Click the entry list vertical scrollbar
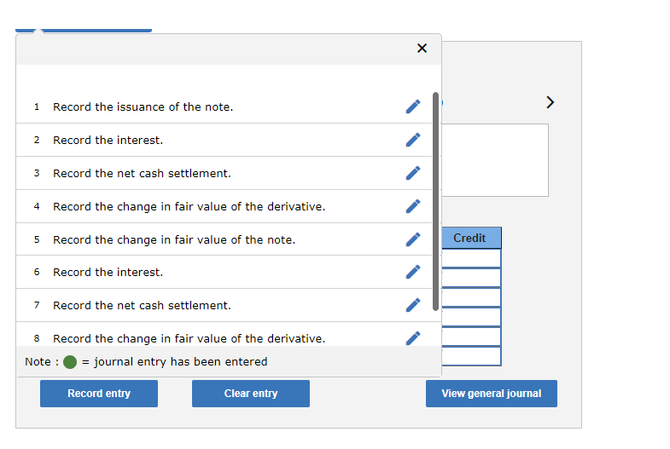The width and height of the screenshot is (670, 449). pos(436,201)
